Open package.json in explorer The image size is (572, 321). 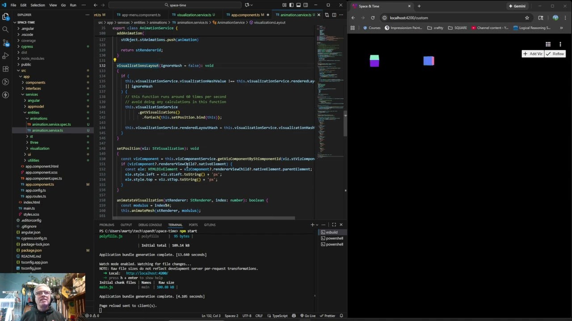31,250
